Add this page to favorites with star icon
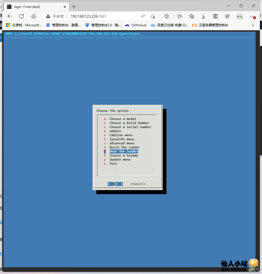 click(153, 16)
